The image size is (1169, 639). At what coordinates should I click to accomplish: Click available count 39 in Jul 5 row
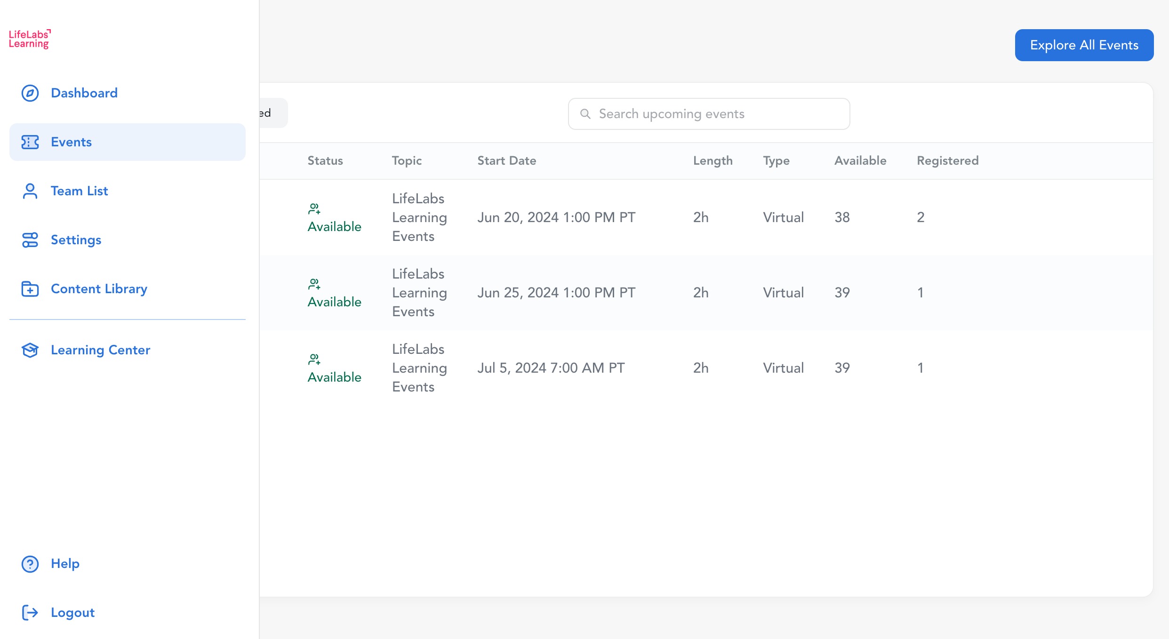pos(842,368)
